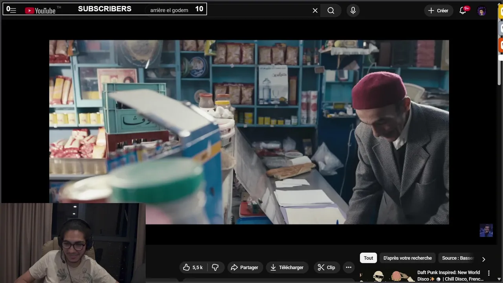Image resolution: width=503 pixels, height=283 pixels.
Task: Open the Créer menu
Action: 438,11
